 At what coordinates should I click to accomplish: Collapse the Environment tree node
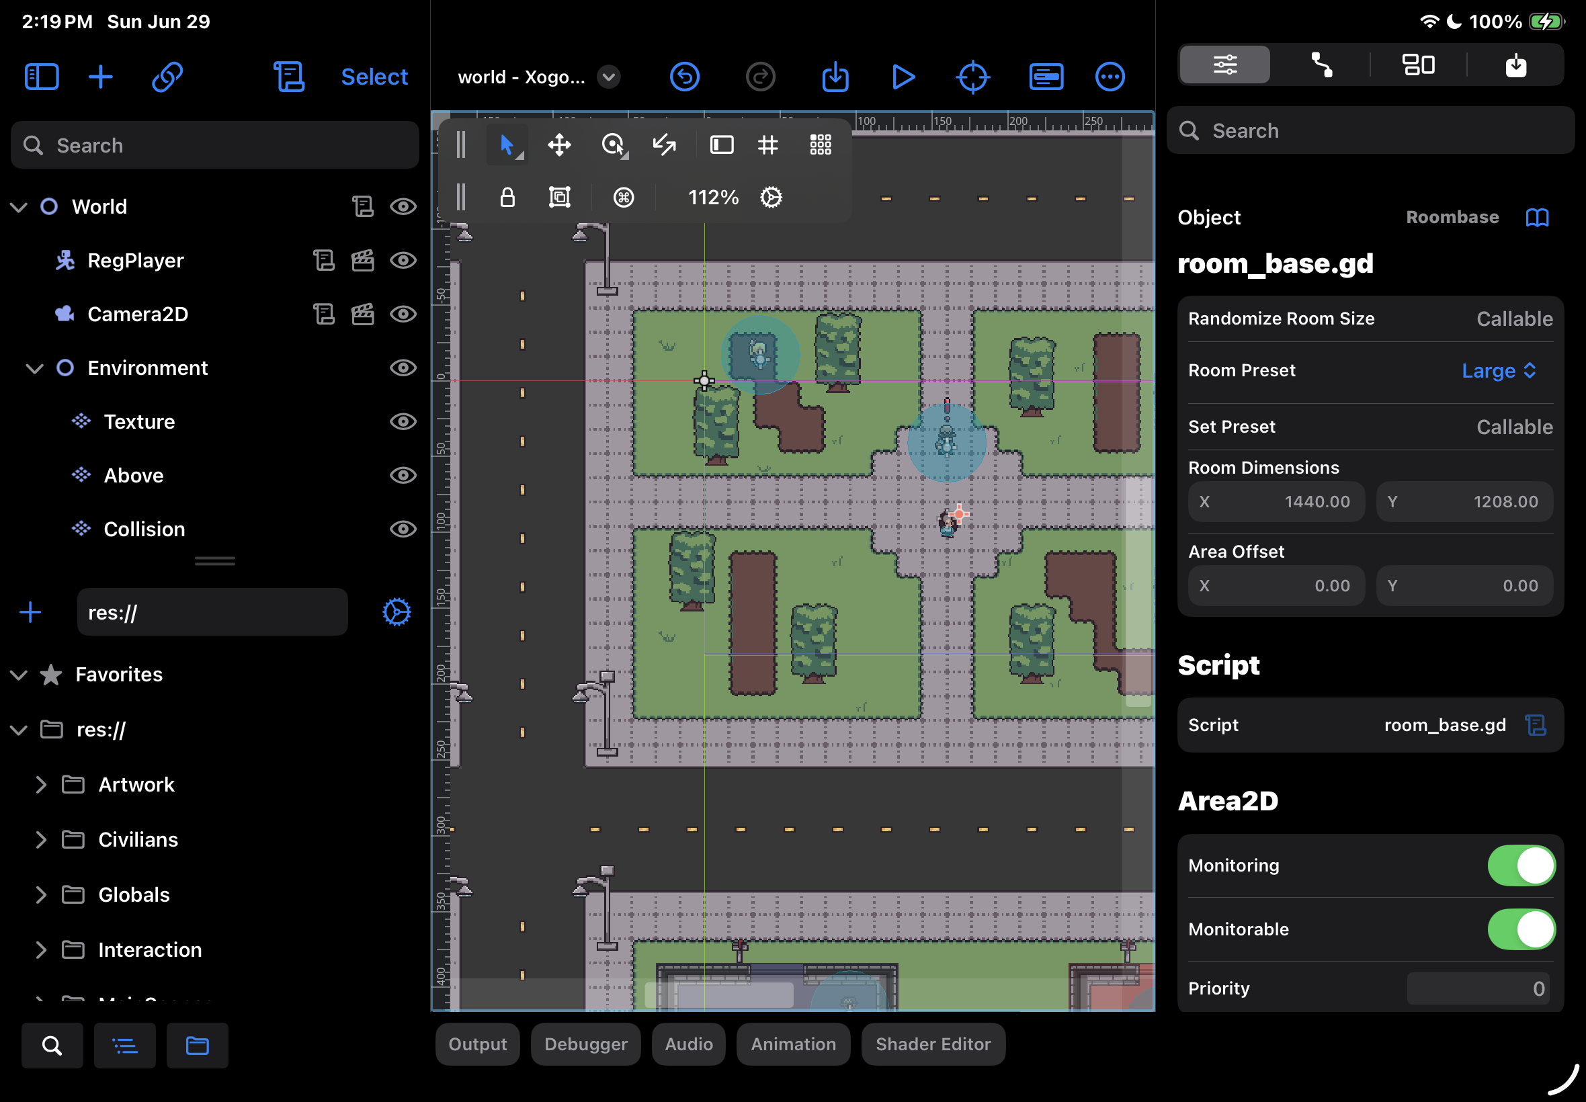tap(34, 368)
